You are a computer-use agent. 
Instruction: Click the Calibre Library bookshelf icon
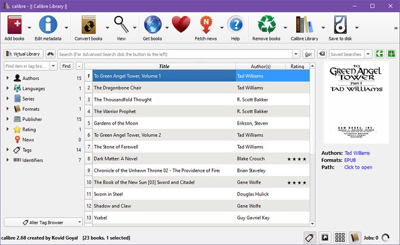304,24
